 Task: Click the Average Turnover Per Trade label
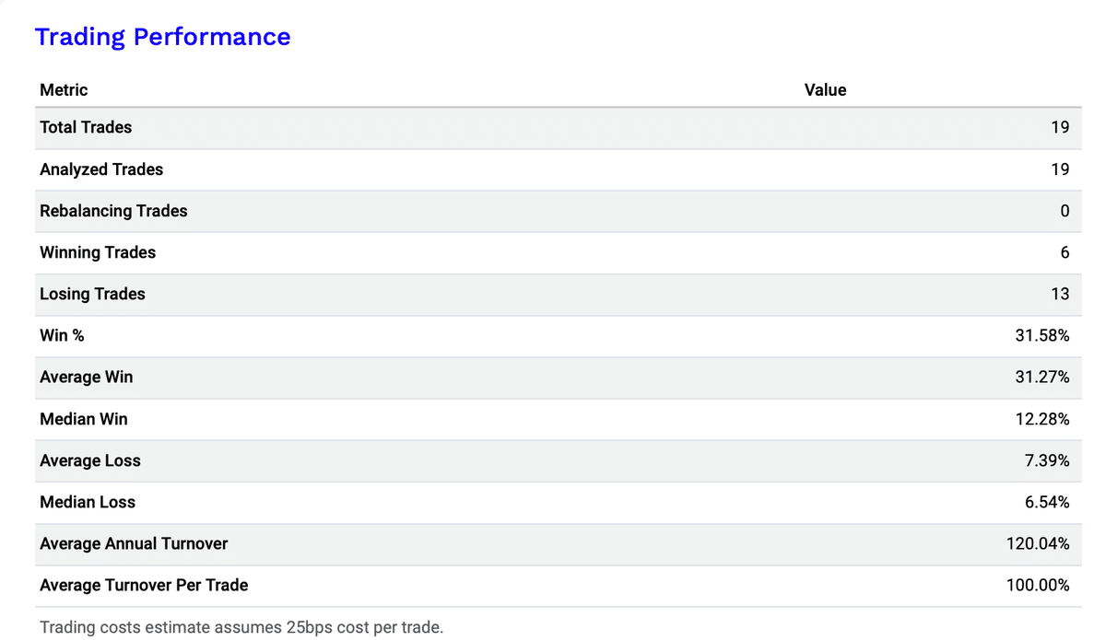pyautogui.click(x=144, y=586)
